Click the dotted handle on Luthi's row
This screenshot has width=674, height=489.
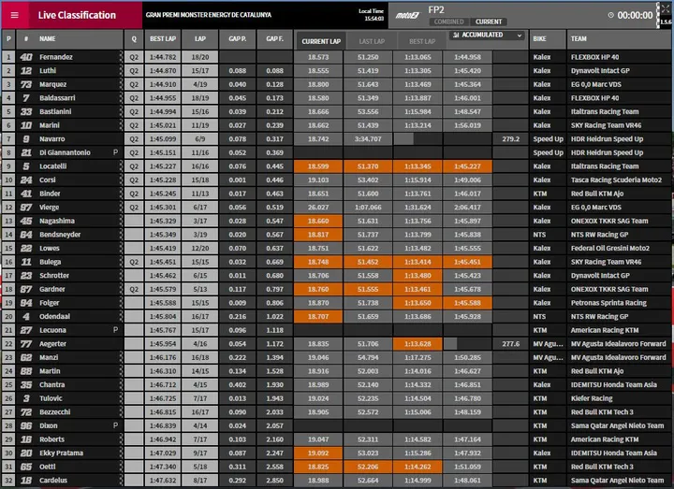click(121, 70)
